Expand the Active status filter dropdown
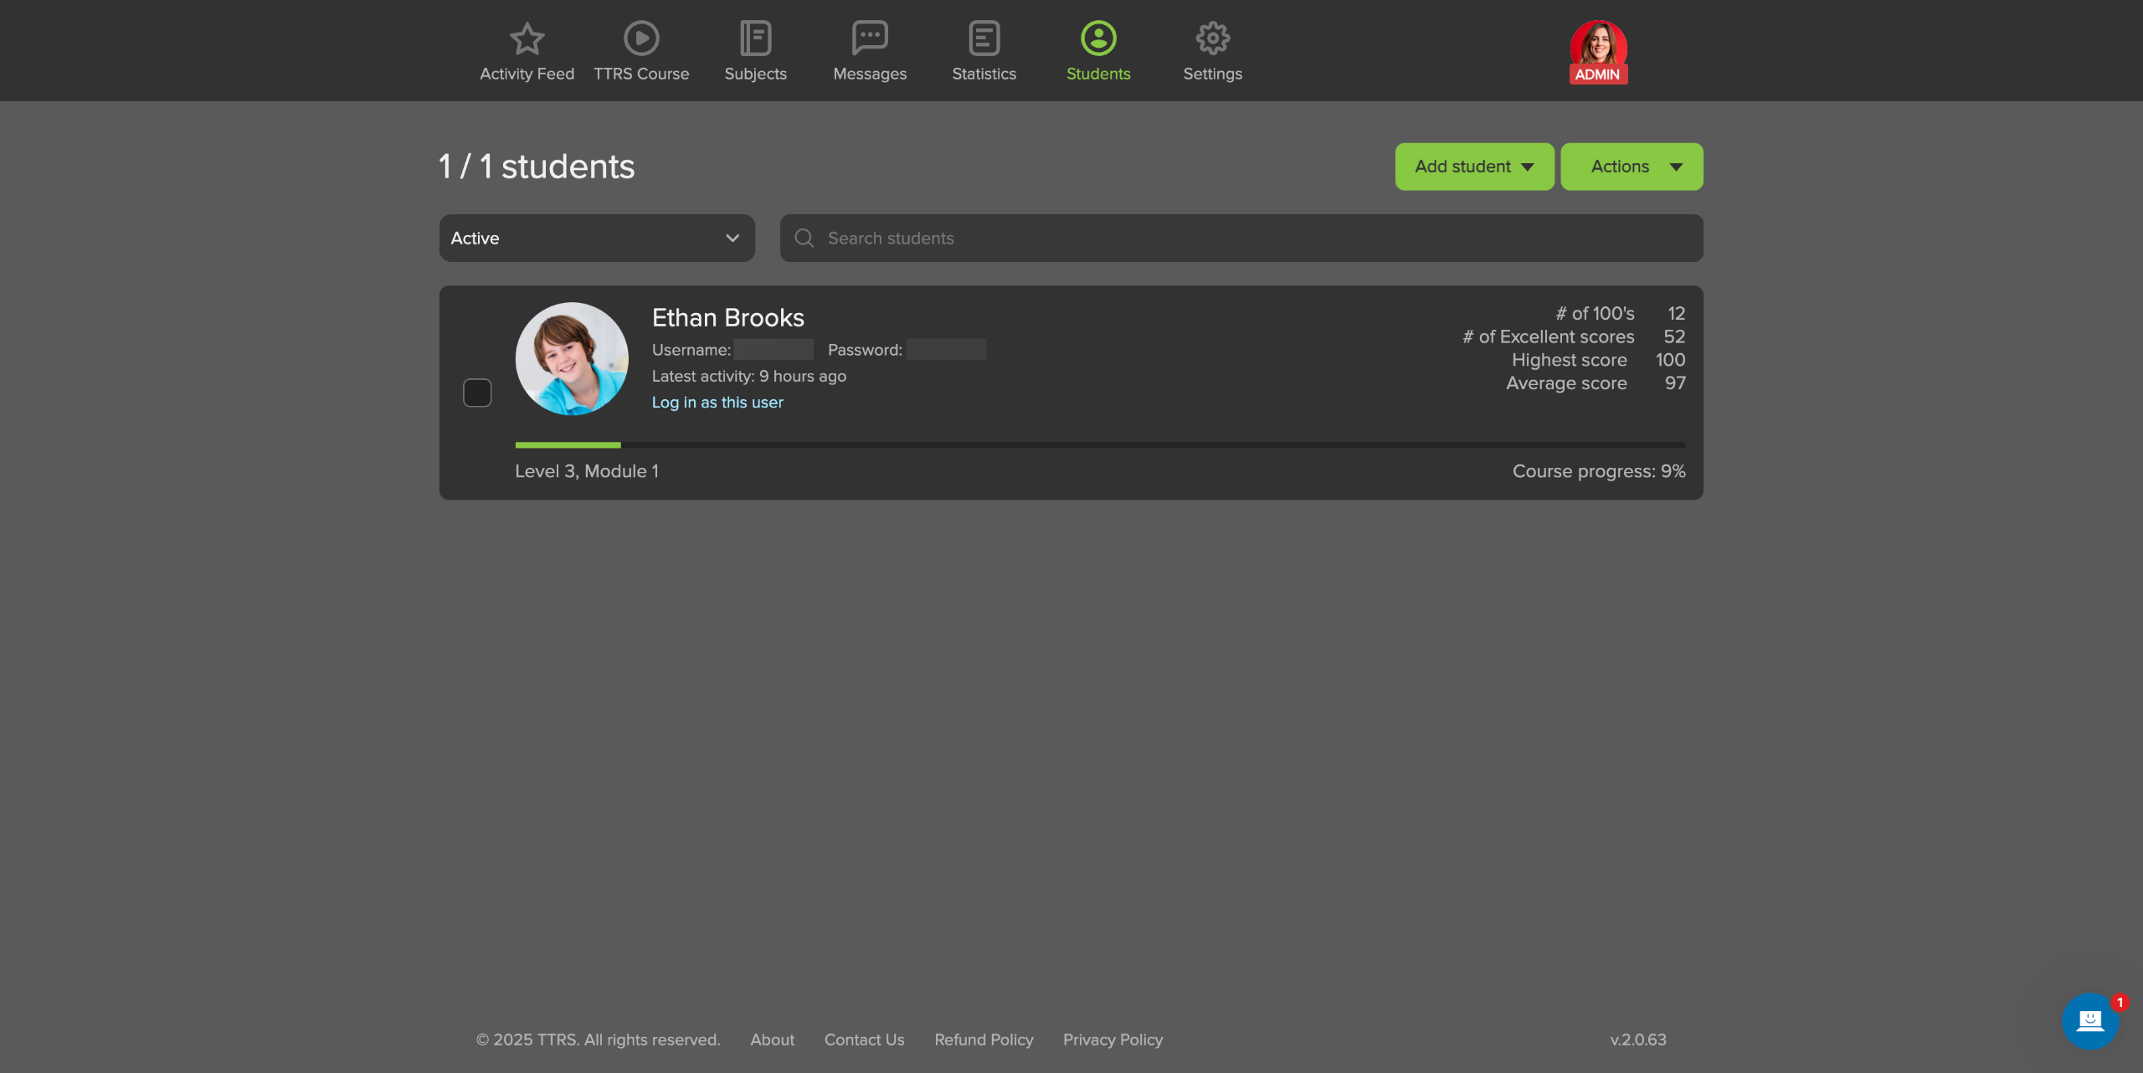Viewport: 2143px width, 1073px height. coord(597,239)
